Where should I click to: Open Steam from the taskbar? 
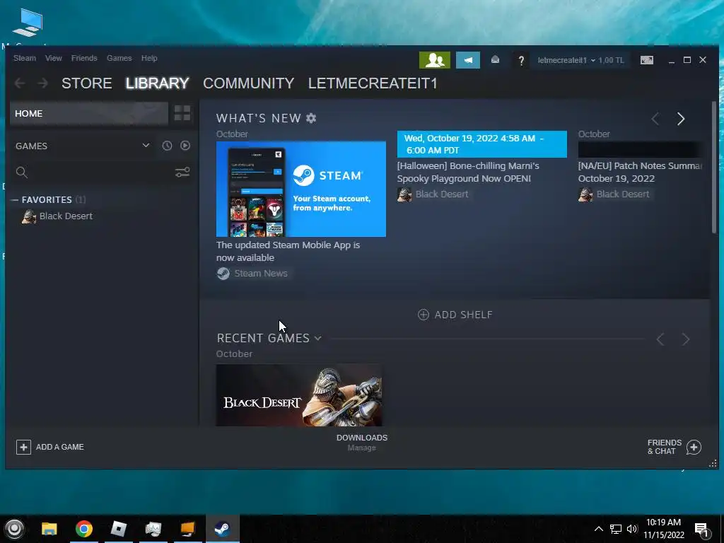pyautogui.click(x=223, y=529)
